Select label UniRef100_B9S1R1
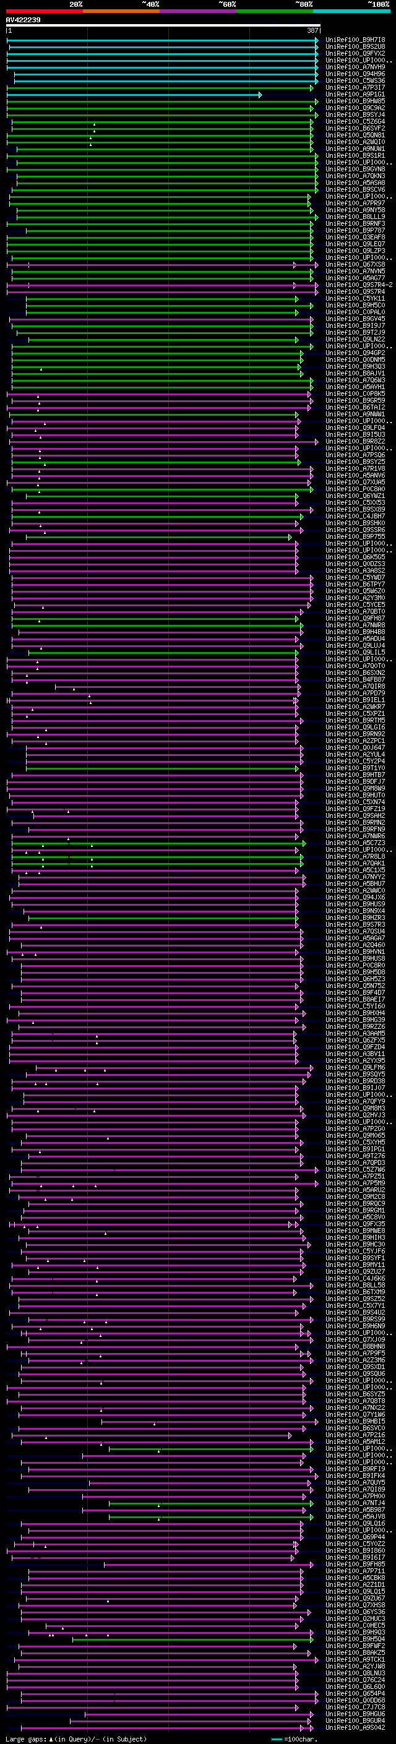The image size is (396, 1744). 355,156
